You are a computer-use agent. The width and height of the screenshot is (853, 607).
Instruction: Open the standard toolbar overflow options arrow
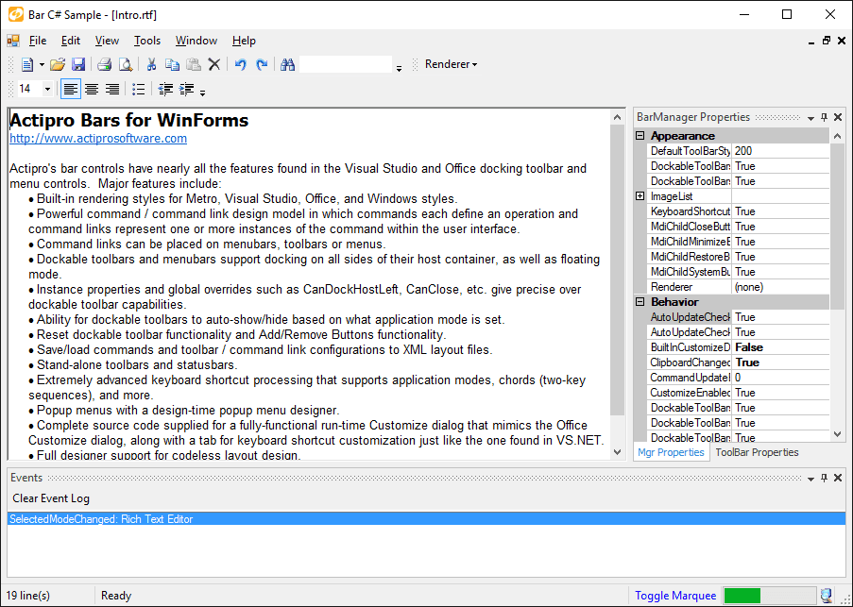(399, 69)
